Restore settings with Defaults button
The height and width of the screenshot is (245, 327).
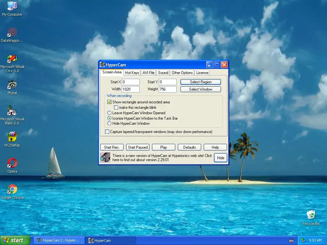pyautogui.click(x=189, y=147)
